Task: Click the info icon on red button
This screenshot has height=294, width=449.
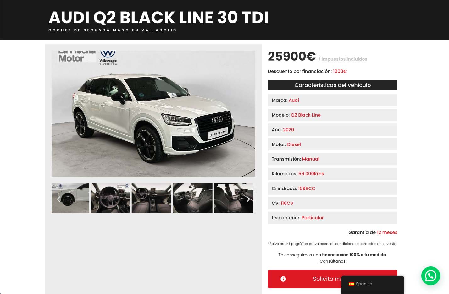Action: [283, 279]
